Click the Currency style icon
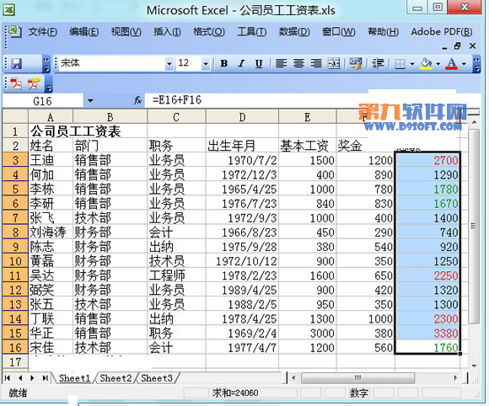Viewport: 489px width, 406px height. [356, 63]
